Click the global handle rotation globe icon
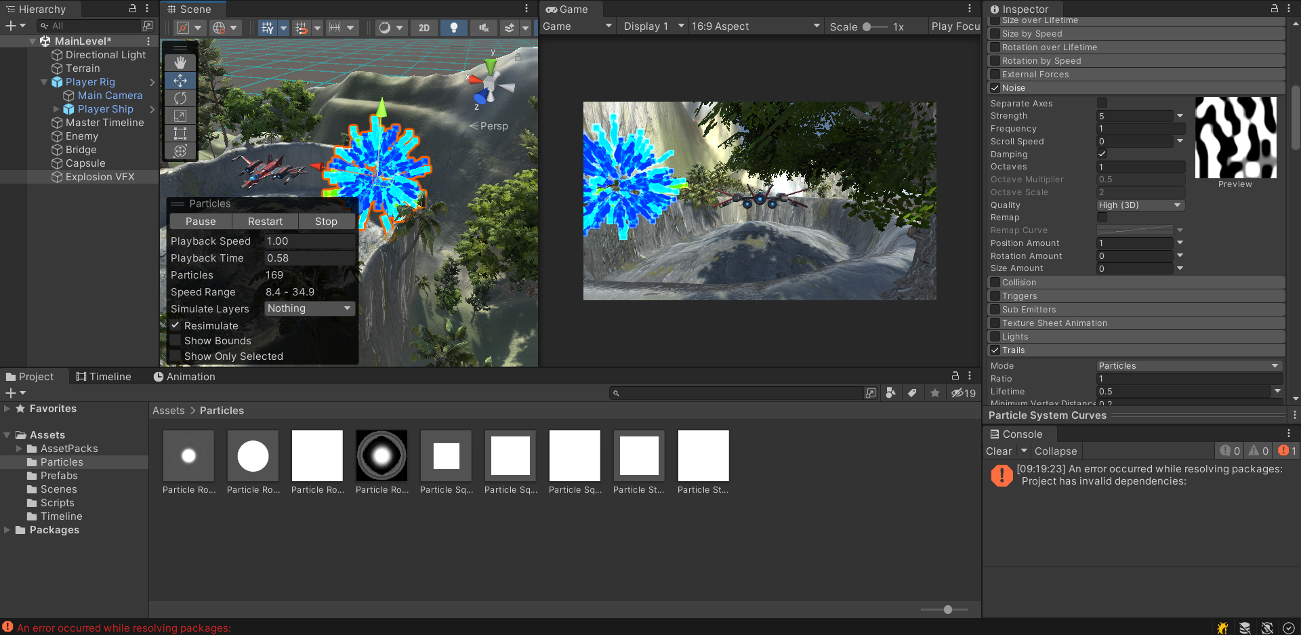This screenshot has height=635, width=1301. tap(219, 28)
